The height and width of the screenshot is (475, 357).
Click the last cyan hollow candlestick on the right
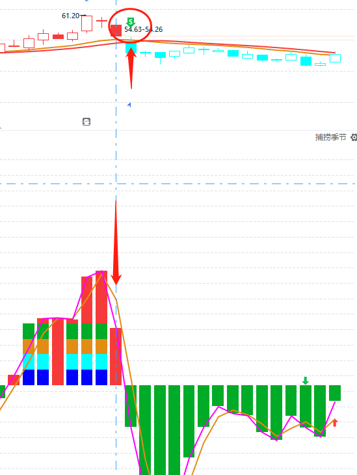pos(335,57)
